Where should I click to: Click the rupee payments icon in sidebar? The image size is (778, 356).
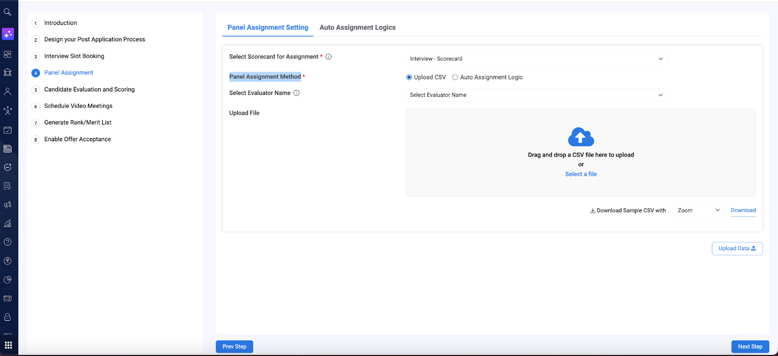[7, 261]
